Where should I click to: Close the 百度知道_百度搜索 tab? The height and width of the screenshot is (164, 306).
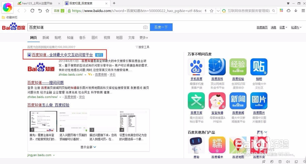[x=106, y=3]
